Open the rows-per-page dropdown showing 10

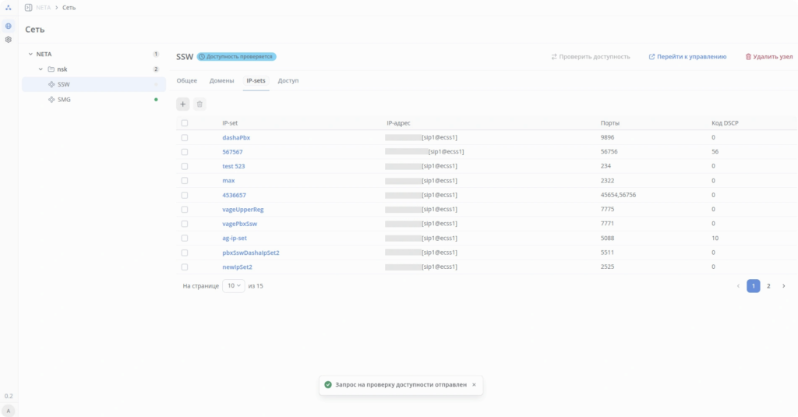click(x=234, y=285)
